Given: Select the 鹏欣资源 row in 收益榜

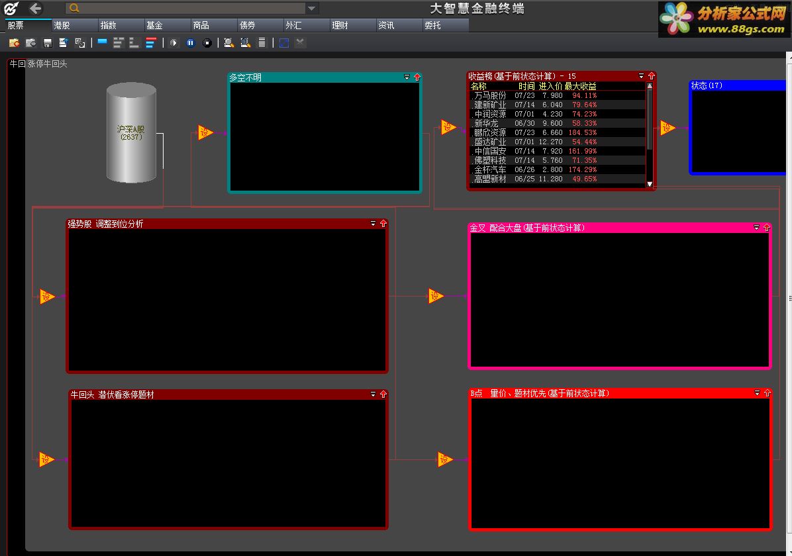Looking at the screenshot, I should coord(558,132).
